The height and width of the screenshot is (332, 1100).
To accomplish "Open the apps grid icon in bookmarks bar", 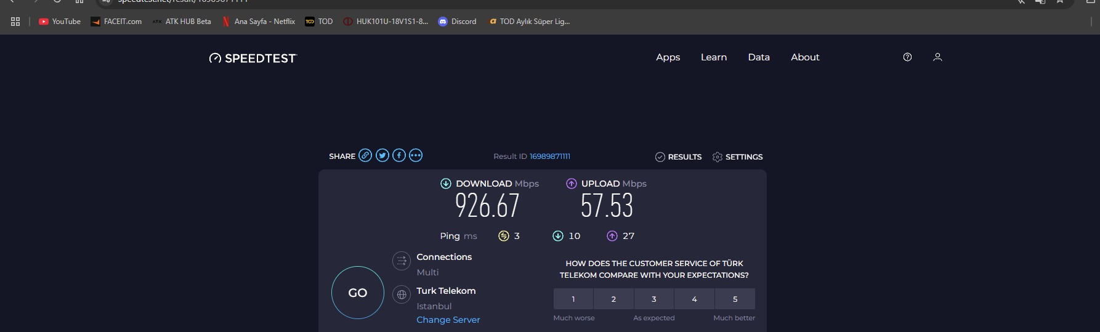I will (x=15, y=22).
